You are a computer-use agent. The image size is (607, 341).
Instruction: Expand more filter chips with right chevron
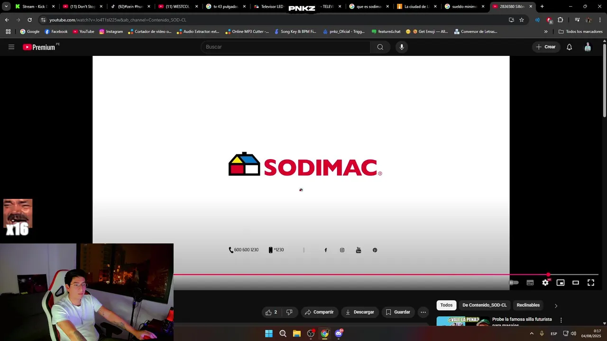556,305
